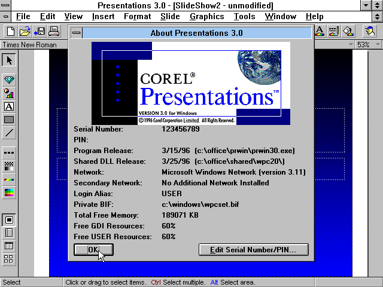Click the Line Attributes pencil icon
The width and height of the screenshot is (383, 287).
tap(333, 31)
